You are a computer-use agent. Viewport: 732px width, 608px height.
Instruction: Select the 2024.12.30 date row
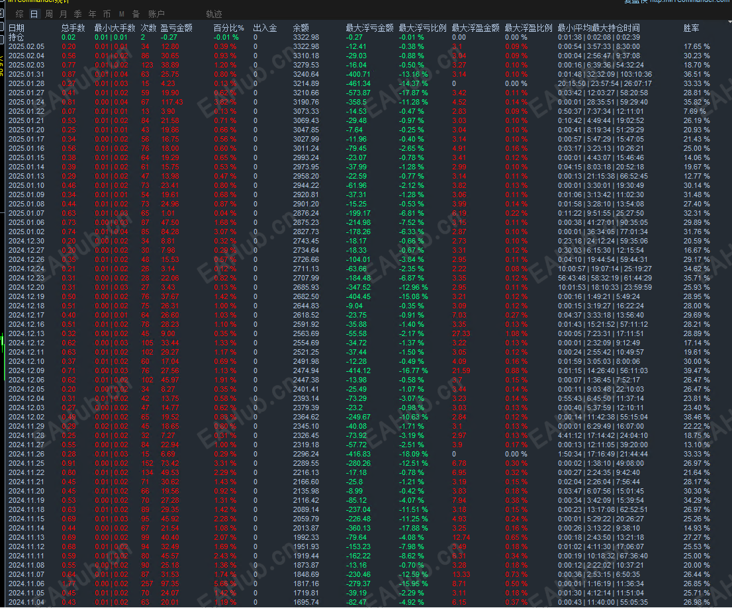point(26,241)
